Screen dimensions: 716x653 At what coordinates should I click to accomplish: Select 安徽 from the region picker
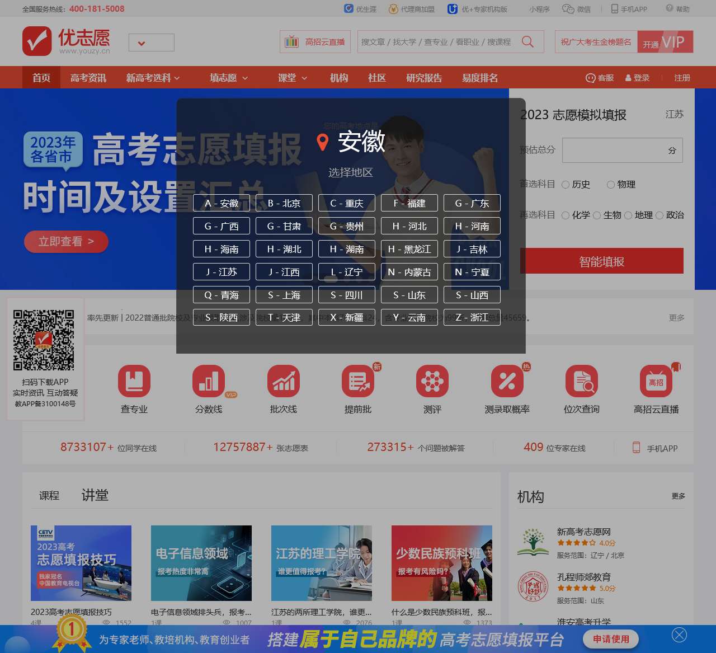221,203
